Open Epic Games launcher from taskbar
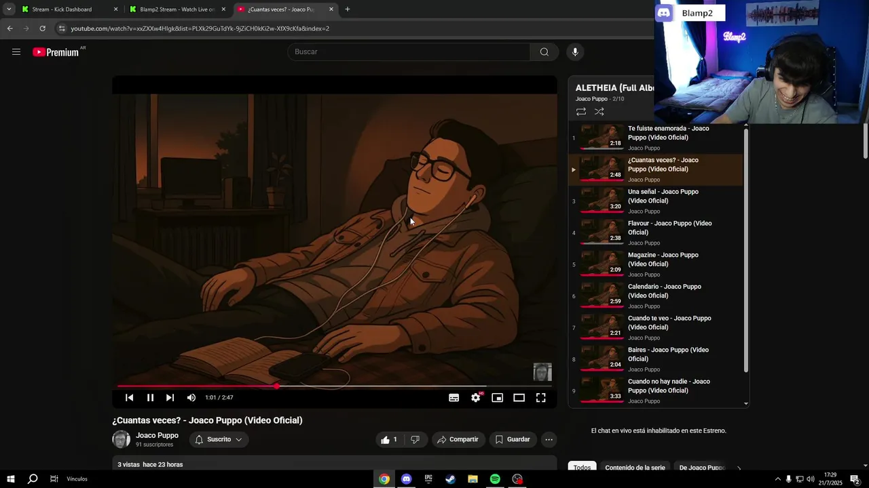Screen dimensions: 869x488 [x=428, y=479]
